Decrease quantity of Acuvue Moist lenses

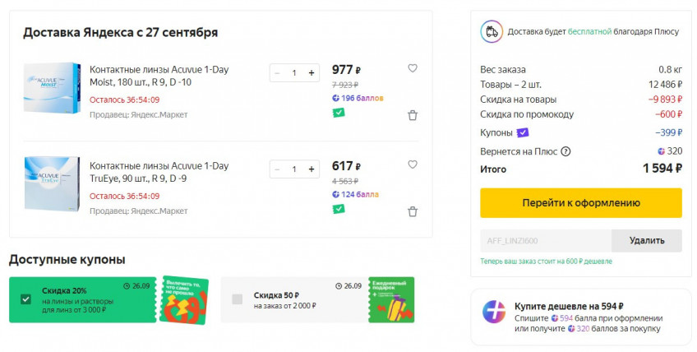(277, 72)
